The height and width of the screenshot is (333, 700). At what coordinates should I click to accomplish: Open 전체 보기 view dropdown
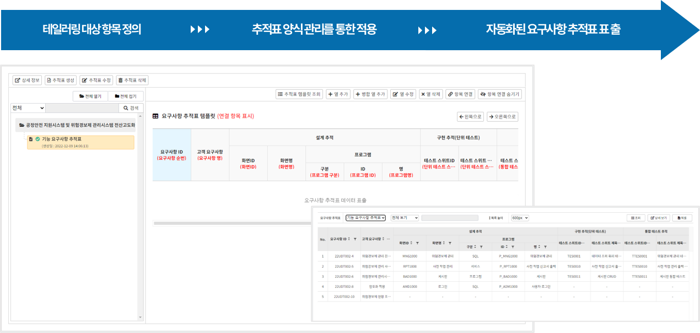point(405,218)
